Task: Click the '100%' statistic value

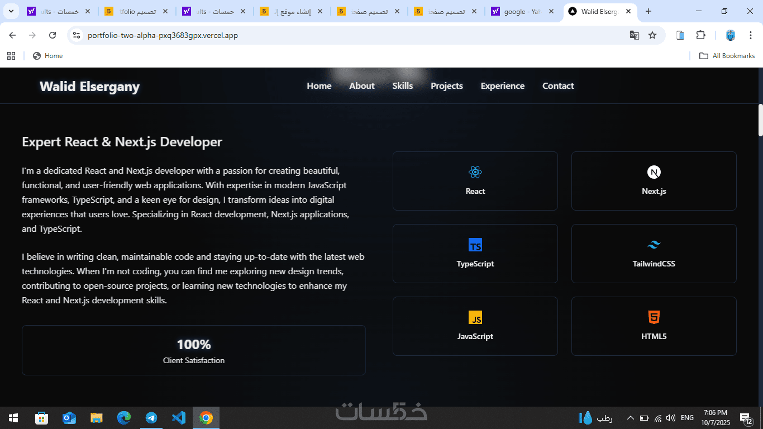Action: tap(194, 345)
